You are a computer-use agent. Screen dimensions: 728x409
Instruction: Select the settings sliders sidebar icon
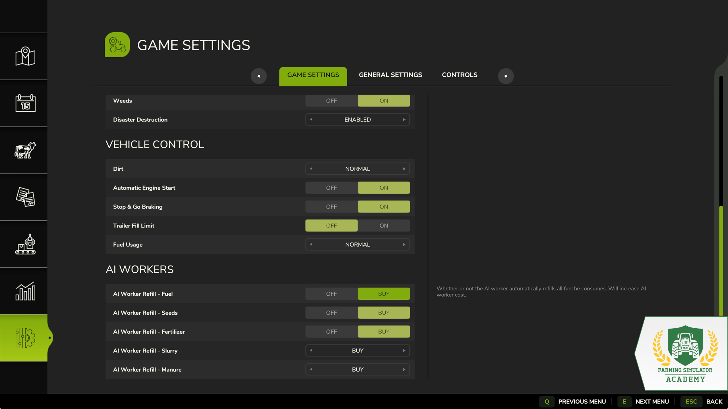pyautogui.click(x=25, y=338)
